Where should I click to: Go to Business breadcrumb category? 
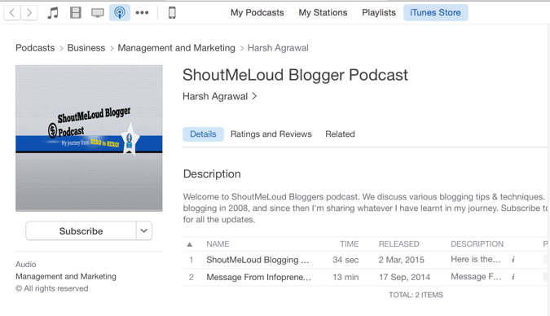click(x=86, y=48)
